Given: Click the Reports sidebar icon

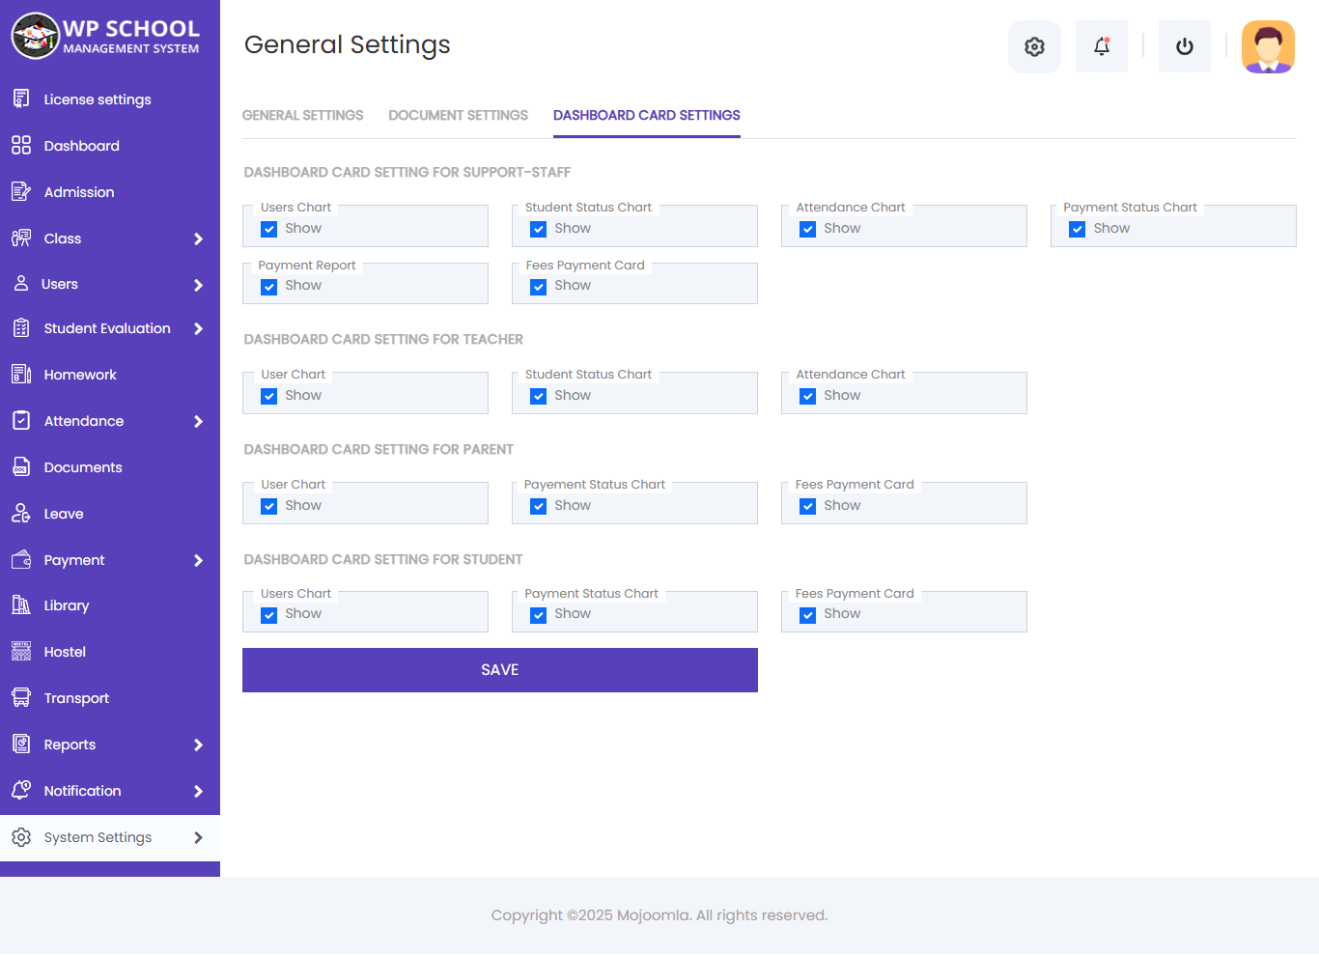Looking at the screenshot, I should 21,744.
